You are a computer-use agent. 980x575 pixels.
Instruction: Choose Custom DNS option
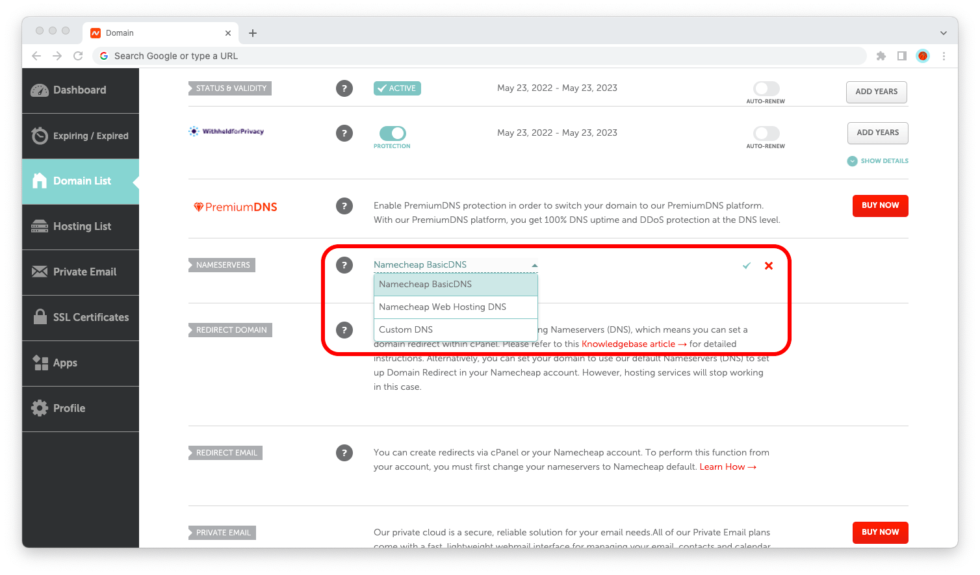point(456,330)
